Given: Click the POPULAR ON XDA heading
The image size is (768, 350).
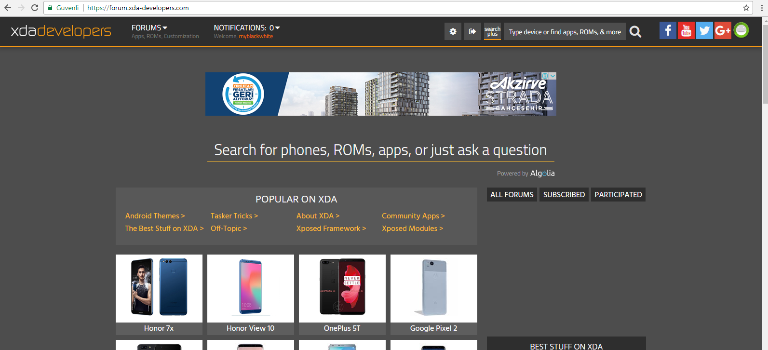Looking at the screenshot, I should click(296, 199).
